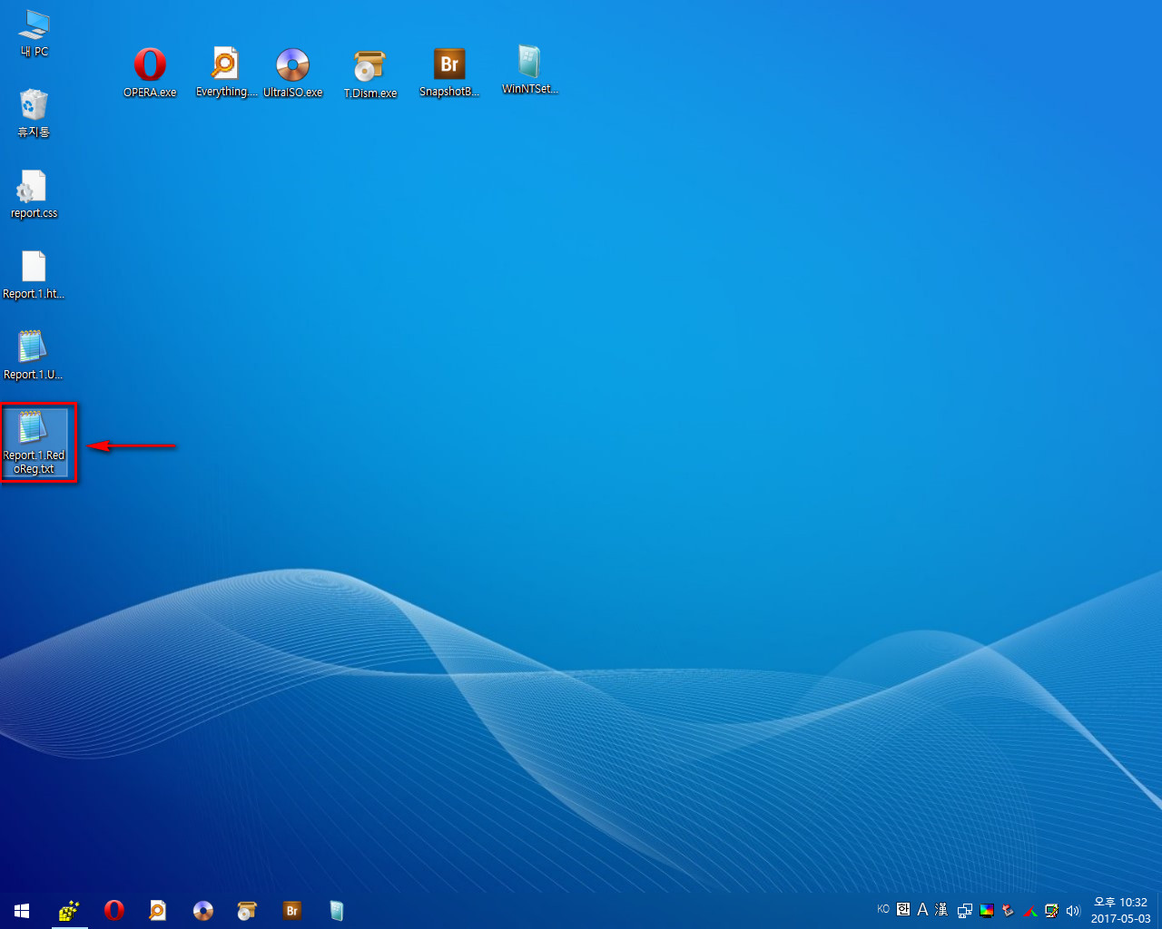The height and width of the screenshot is (929, 1162).
Task: Toggle the A English input mode
Action: click(x=922, y=909)
